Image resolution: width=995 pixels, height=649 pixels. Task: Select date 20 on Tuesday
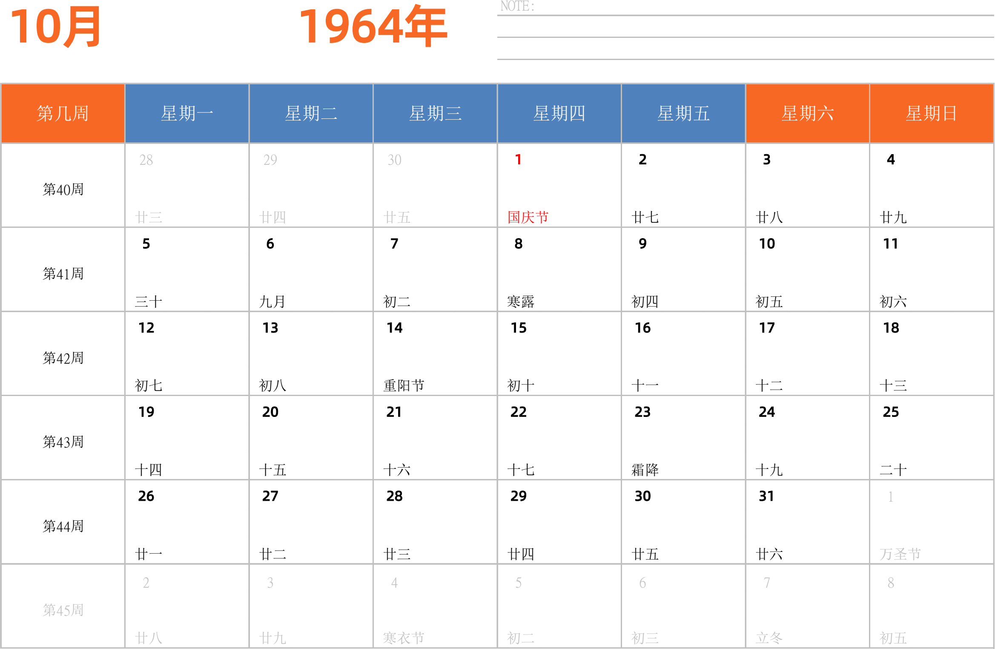point(270,412)
